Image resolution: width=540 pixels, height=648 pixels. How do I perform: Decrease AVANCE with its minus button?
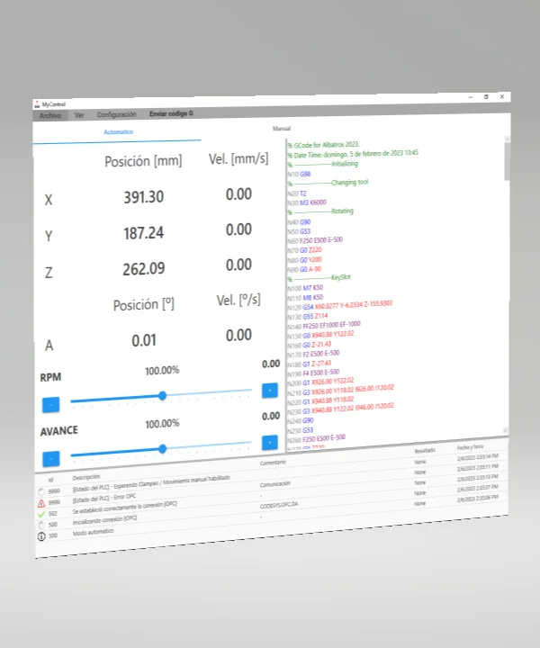coord(50,459)
